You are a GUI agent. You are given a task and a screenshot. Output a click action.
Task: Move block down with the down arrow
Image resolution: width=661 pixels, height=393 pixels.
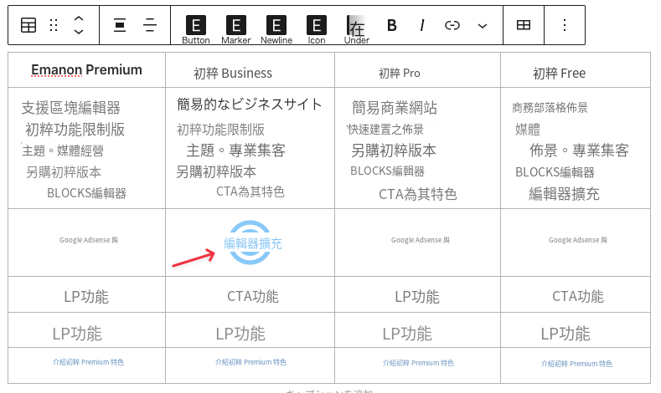click(79, 32)
